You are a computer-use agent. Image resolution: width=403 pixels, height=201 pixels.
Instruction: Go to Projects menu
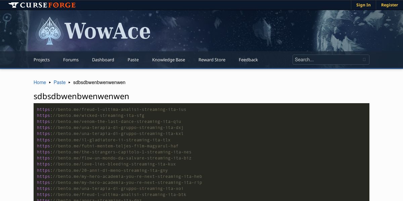(42, 60)
